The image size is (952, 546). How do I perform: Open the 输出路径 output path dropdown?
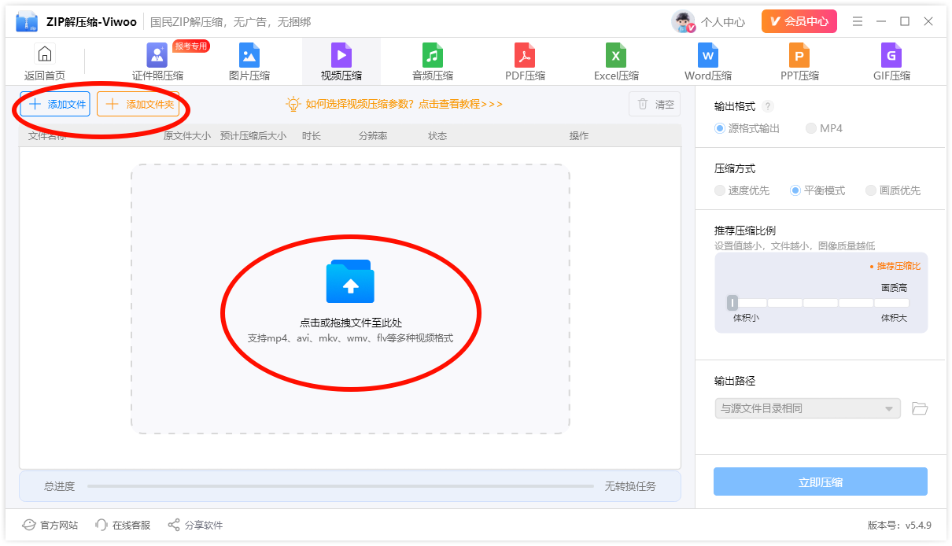(x=807, y=408)
